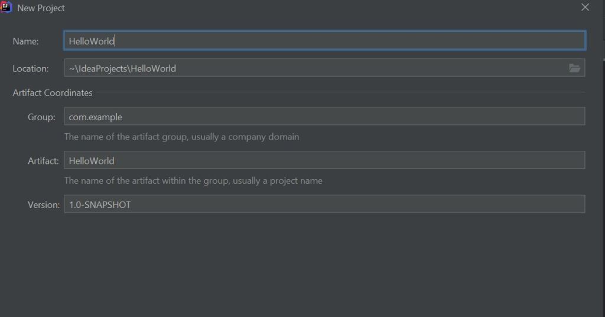This screenshot has width=605, height=317.
Task: Click the "Name:" label
Action: point(25,41)
